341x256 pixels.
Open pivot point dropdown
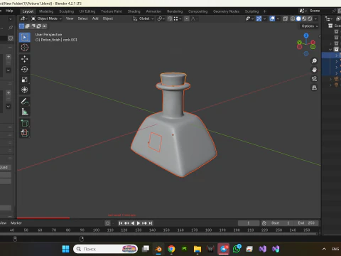(161, 18)
